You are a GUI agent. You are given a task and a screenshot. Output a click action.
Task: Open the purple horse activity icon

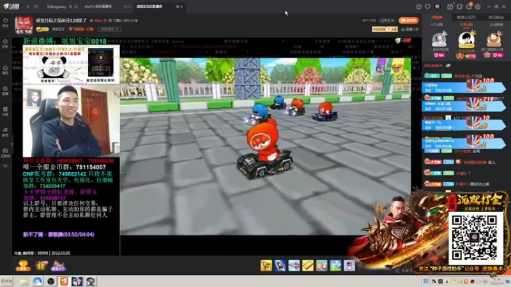coord(58,265)
